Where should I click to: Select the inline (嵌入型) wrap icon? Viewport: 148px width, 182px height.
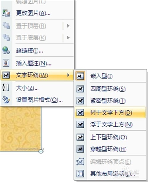point(80,76)
